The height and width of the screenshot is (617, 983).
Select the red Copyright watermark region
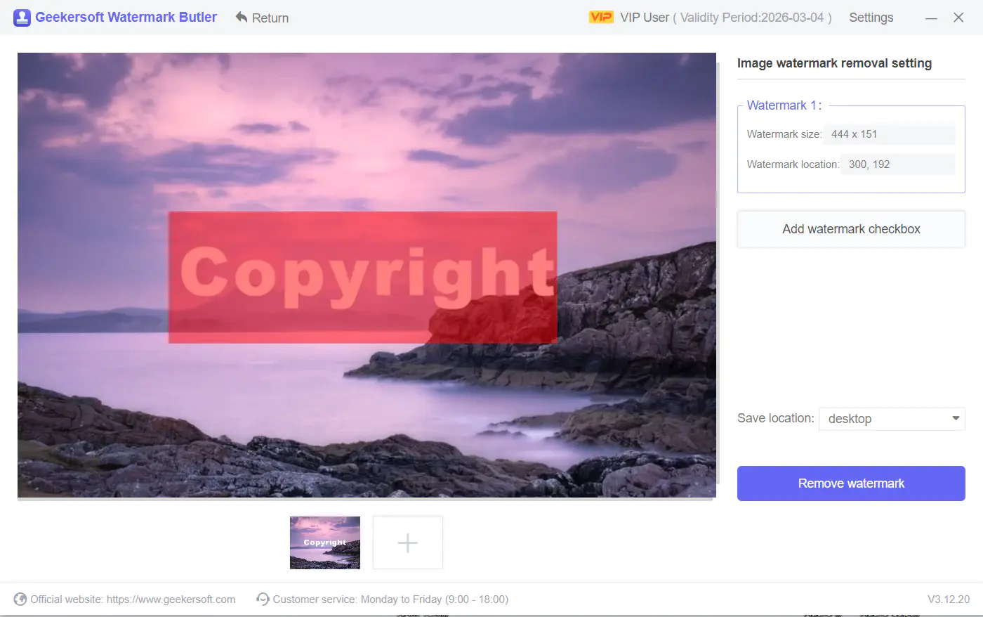pos(362,275)
